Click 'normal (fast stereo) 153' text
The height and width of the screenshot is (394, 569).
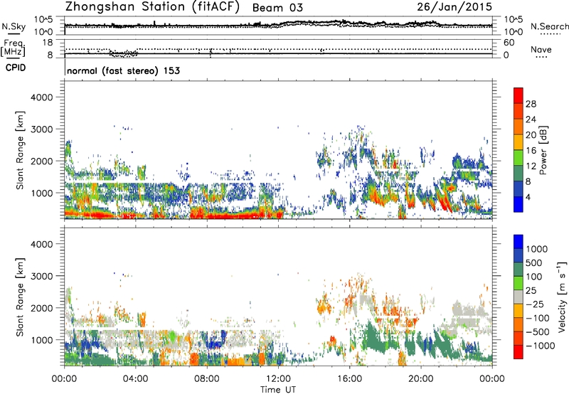(123, 70)
